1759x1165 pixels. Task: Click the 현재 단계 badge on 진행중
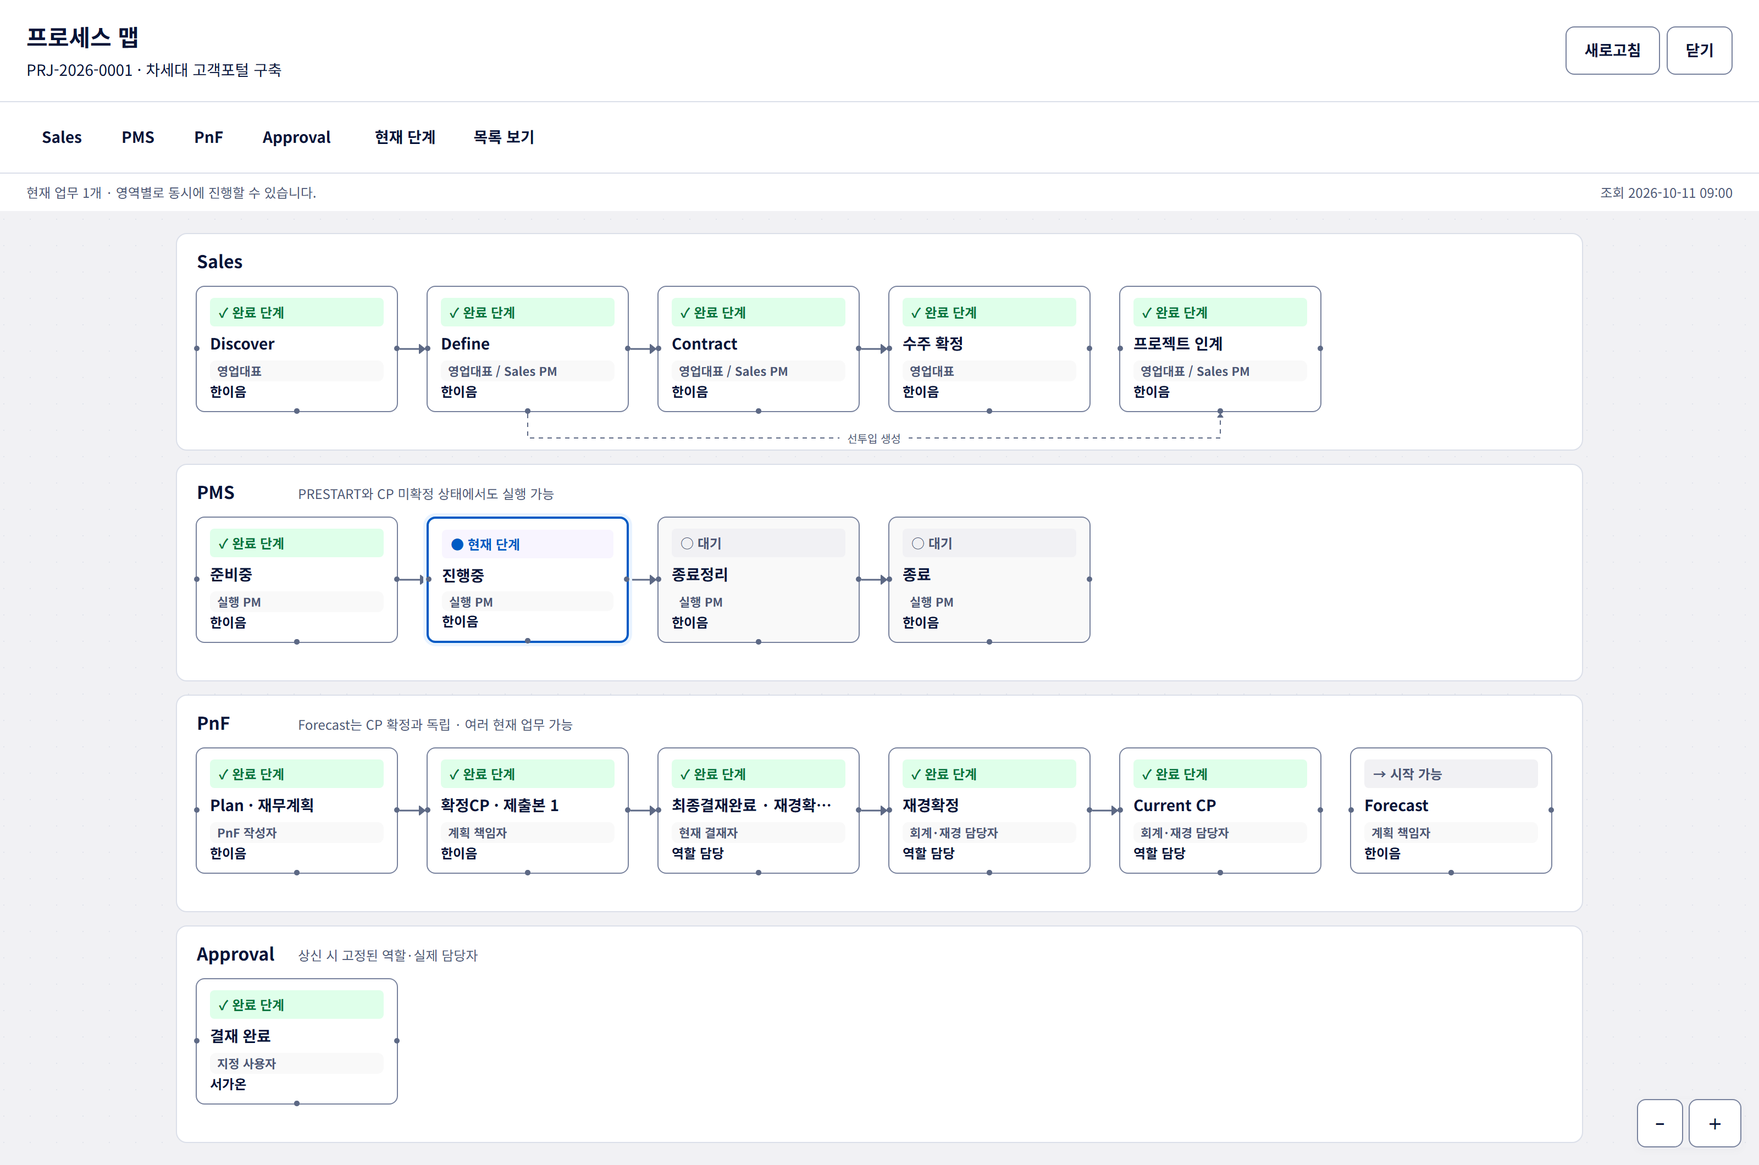click(x=528, y=544)
